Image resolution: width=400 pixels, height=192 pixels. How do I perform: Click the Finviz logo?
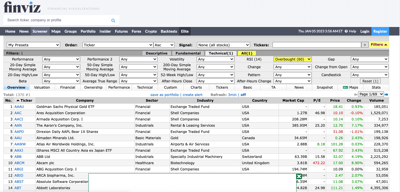pos(22,7)
